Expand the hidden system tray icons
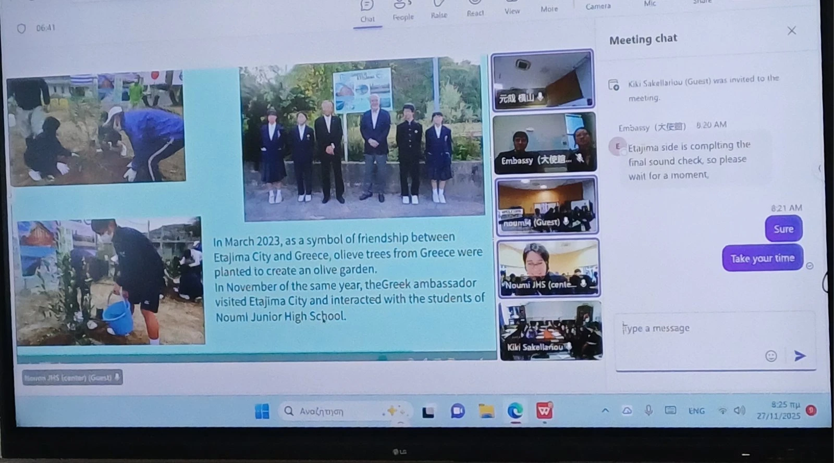Image resolution: width=834 pixels, height=463 pixels. [x=605, y=411]
